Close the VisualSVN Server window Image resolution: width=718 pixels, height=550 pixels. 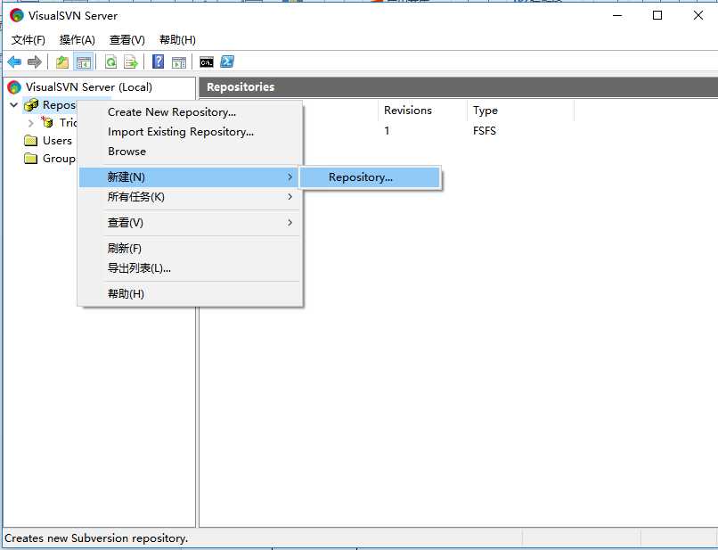point(698,15)
